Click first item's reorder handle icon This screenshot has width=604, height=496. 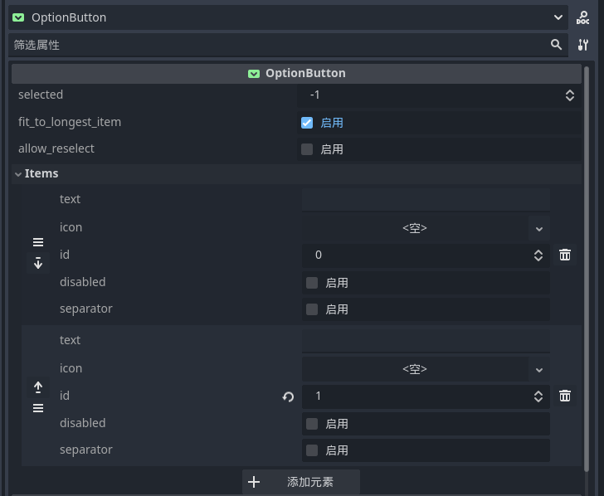[x=38, y=242]
